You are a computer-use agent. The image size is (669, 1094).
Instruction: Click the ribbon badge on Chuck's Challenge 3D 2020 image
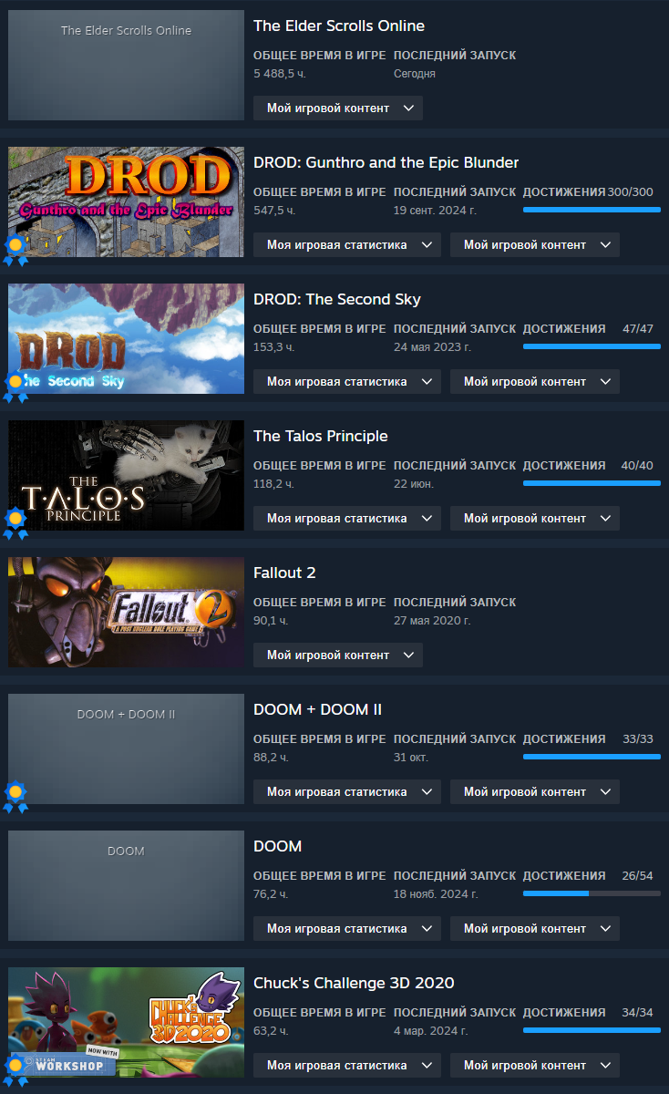15,1070
